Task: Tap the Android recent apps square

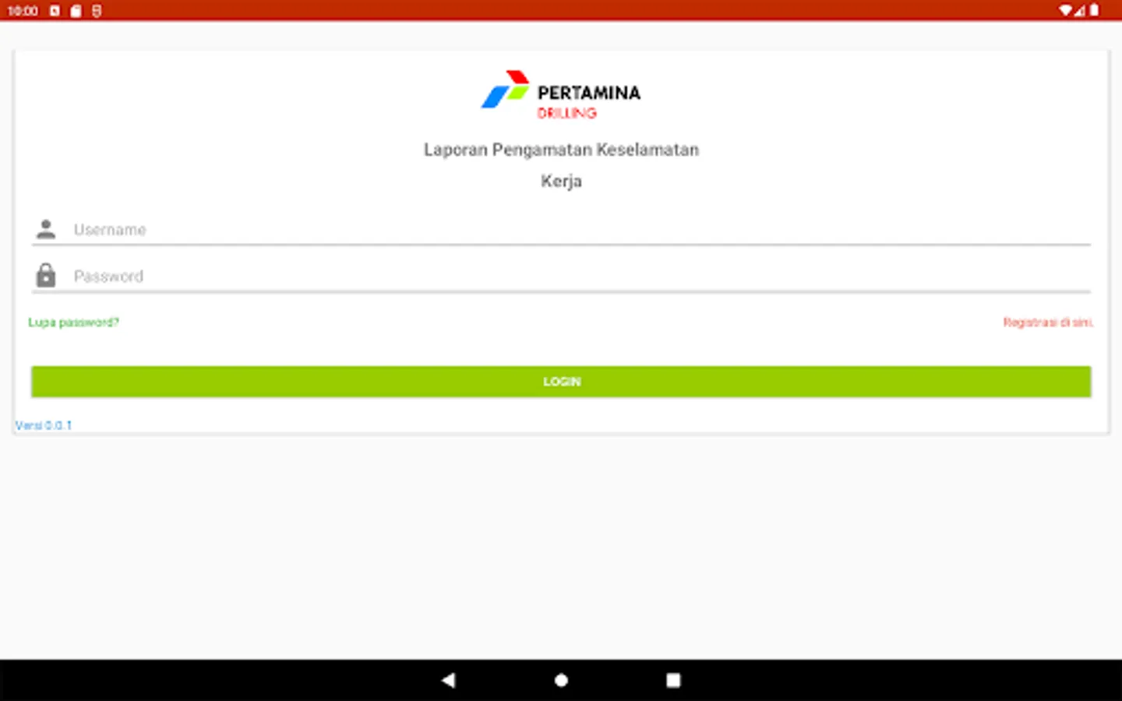Action: pyautogui.click(x=673, y=680)
